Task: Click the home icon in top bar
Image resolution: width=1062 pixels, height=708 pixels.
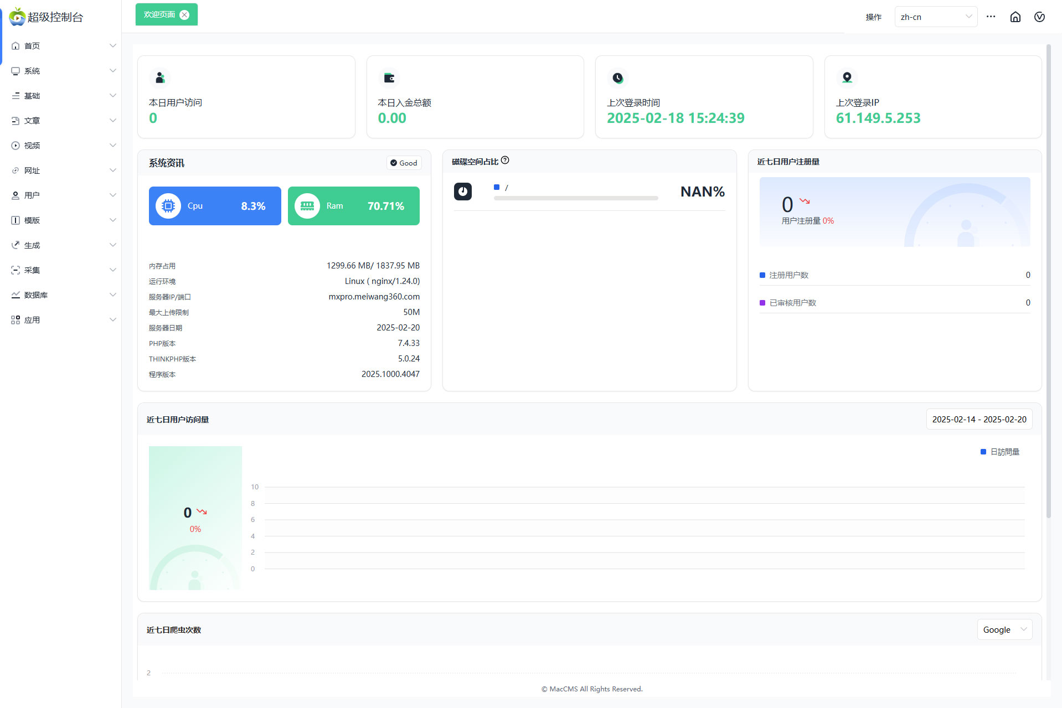Action: click(1015, 17)
